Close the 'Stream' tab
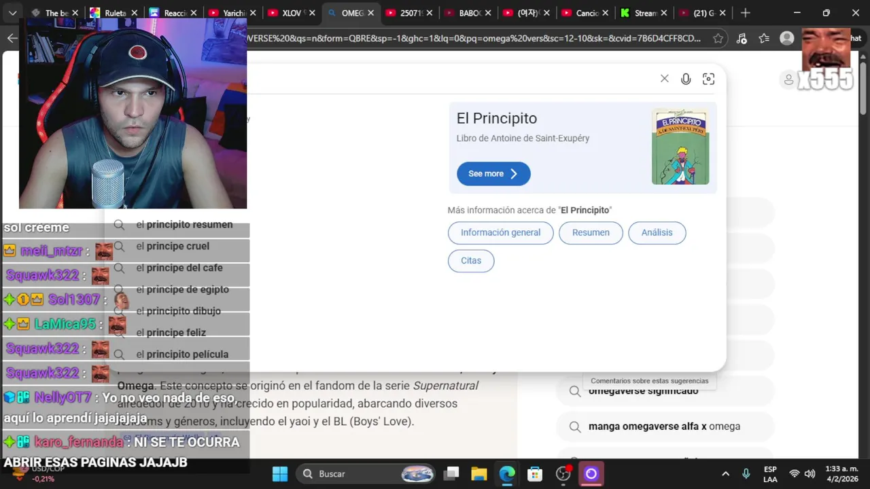This screenshot has width=870, height=489. click(x=663, y=13)
